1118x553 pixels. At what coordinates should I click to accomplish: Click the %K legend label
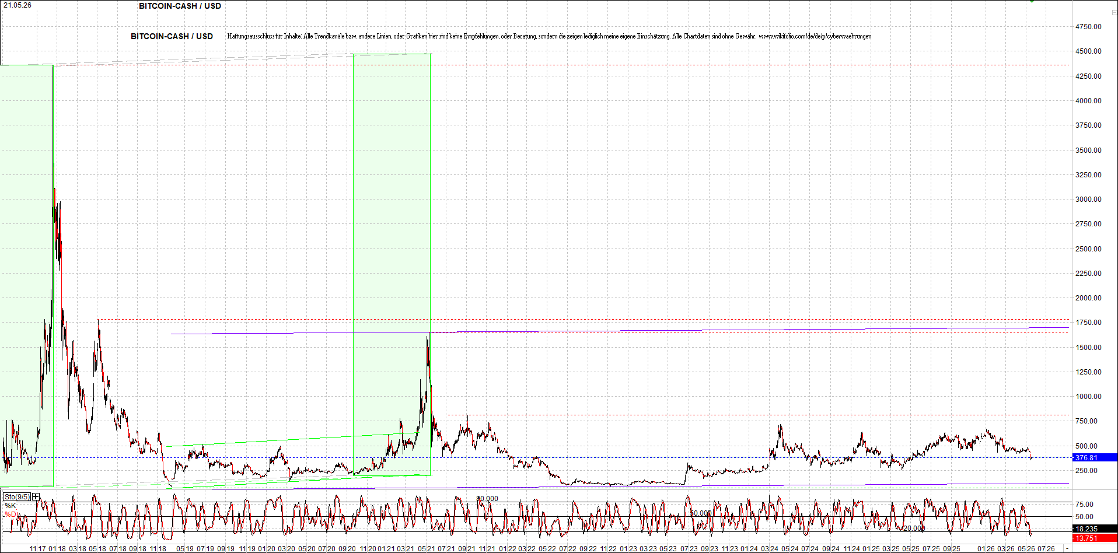11,506
